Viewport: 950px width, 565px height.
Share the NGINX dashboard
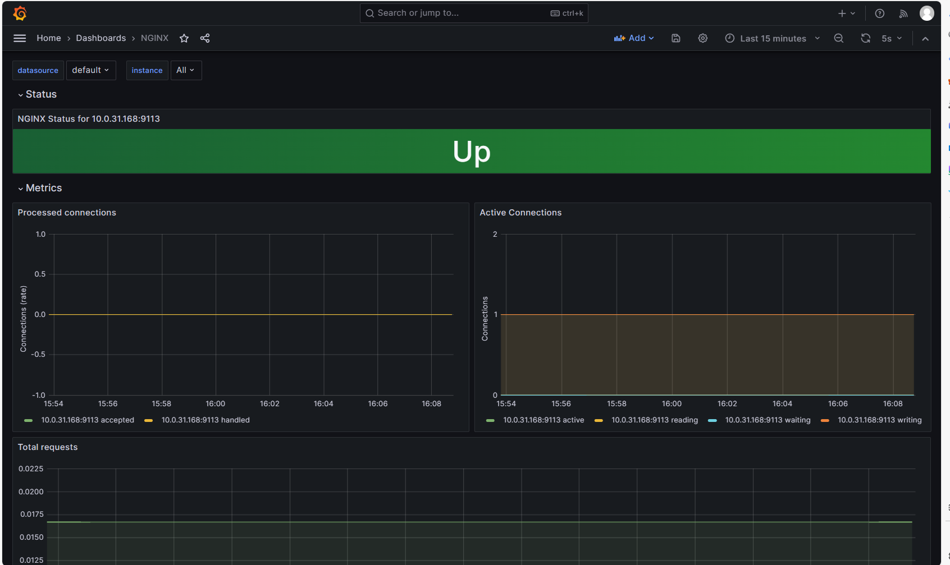click(205, 38)
